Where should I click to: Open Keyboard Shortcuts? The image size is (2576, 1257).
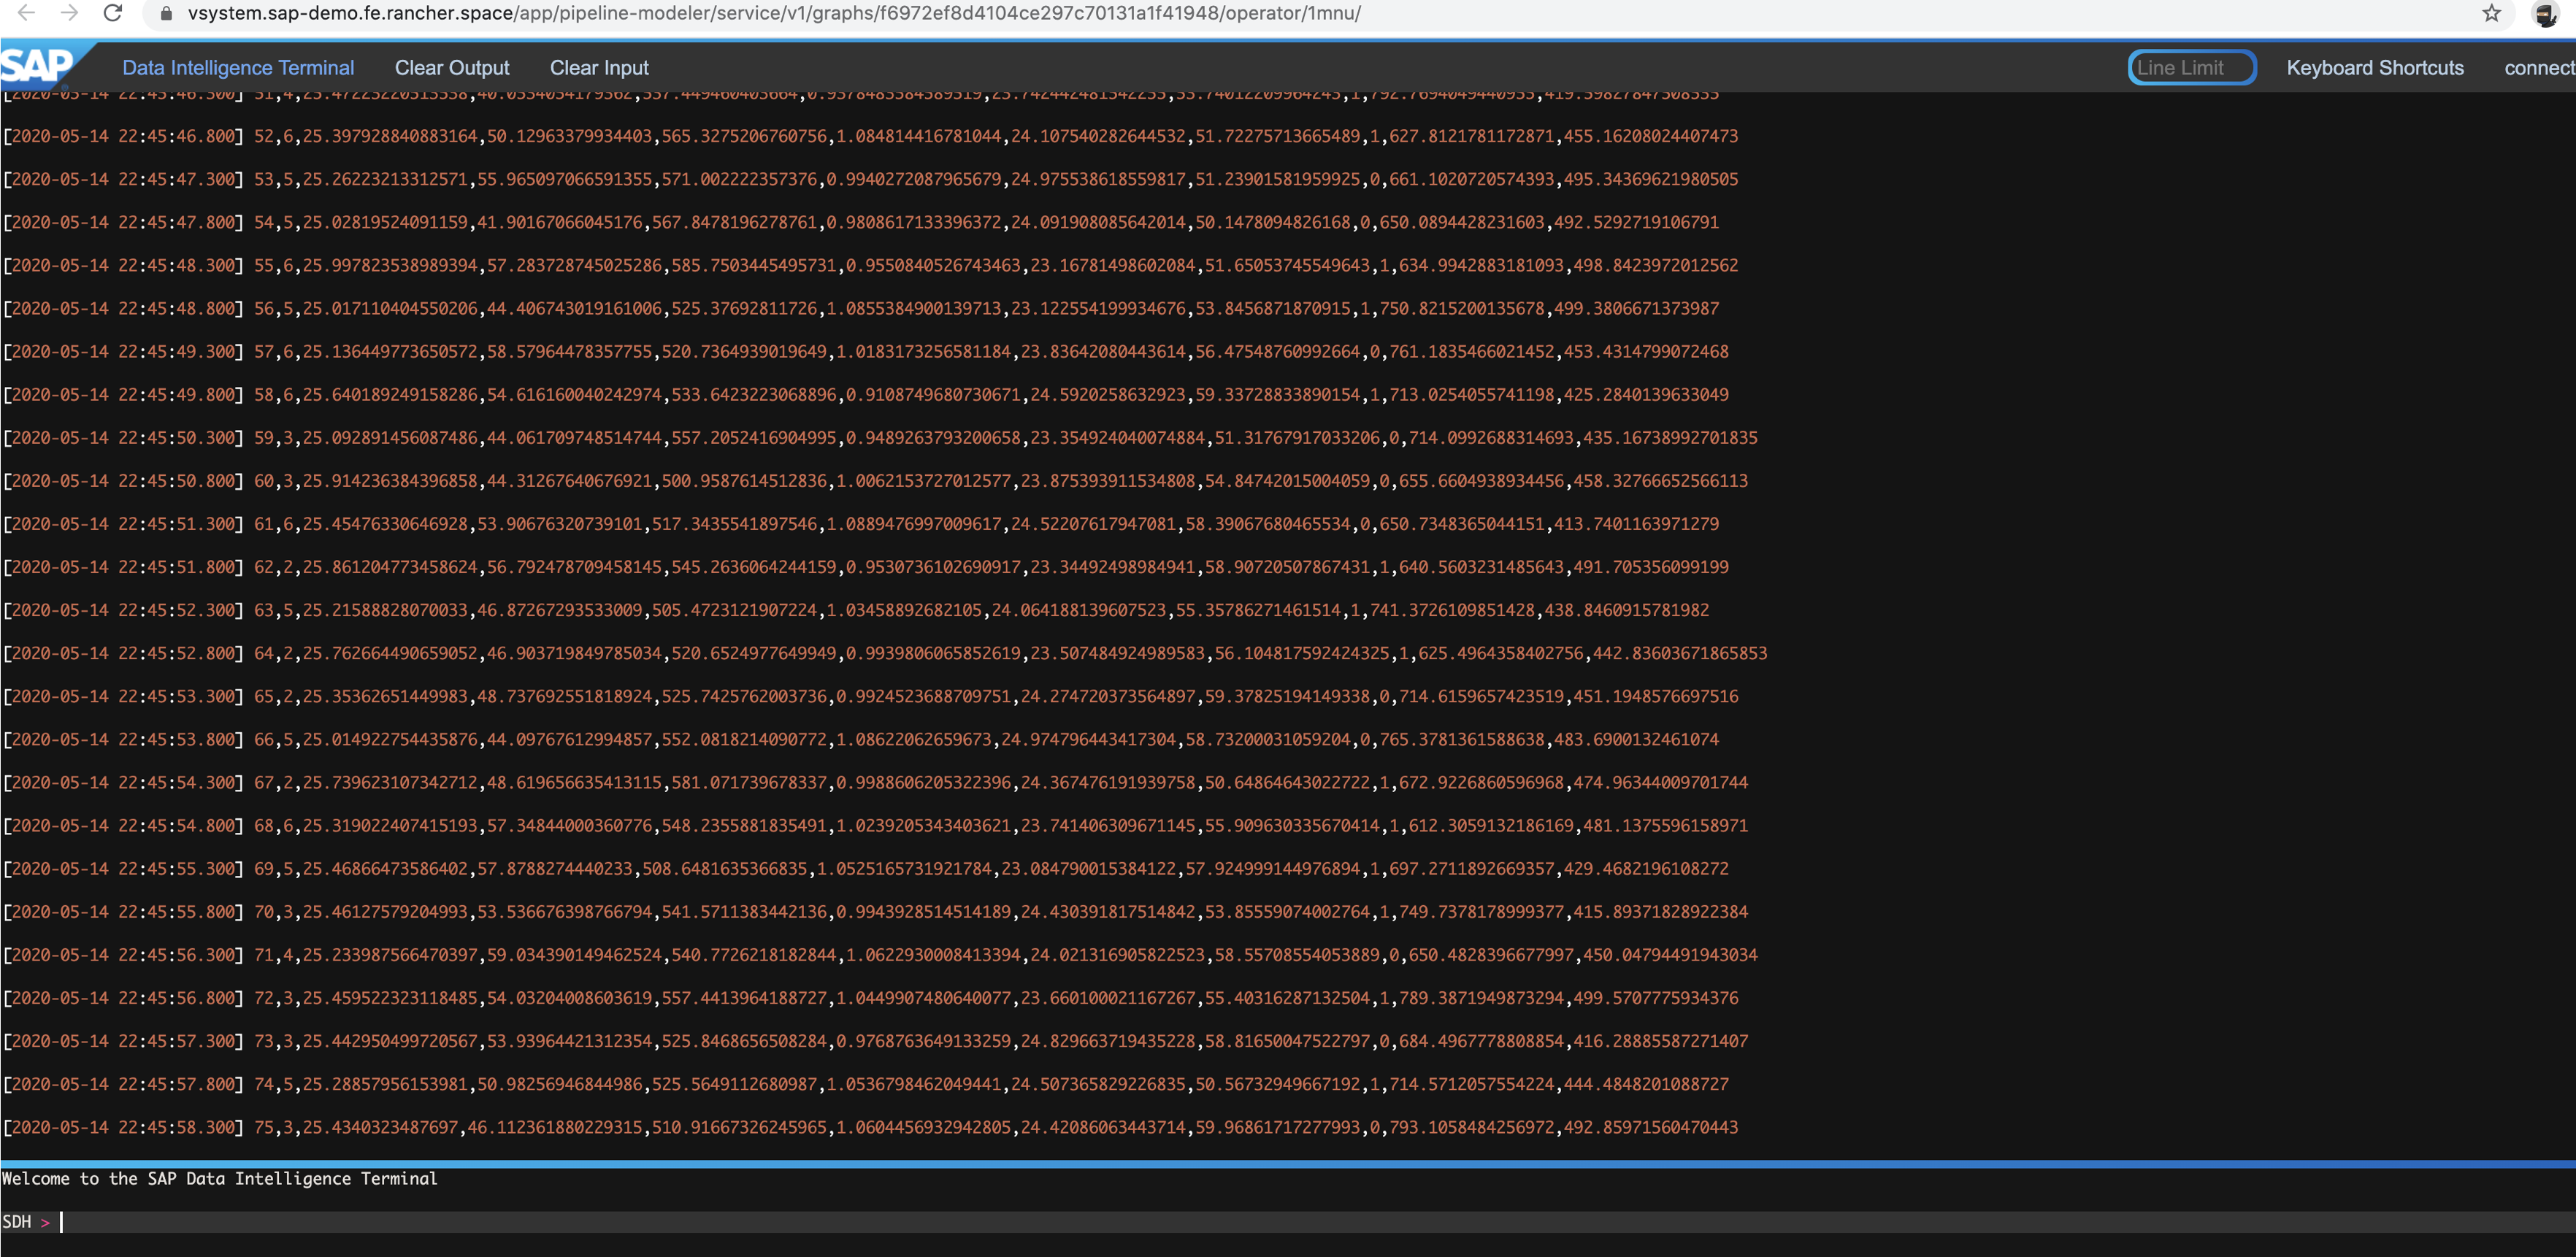click(x=2374, y=68)
